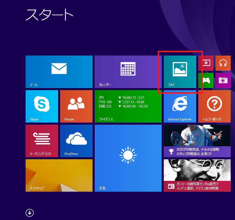The width and height of the screenshot is (235, 220).
Task: Click the 日経 225 stock row
Action: point(123,106)
